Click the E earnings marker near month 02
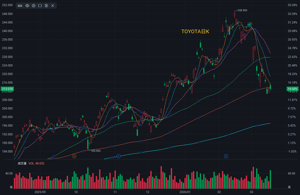Screen dimensions: 300x195 coord(226,156)
